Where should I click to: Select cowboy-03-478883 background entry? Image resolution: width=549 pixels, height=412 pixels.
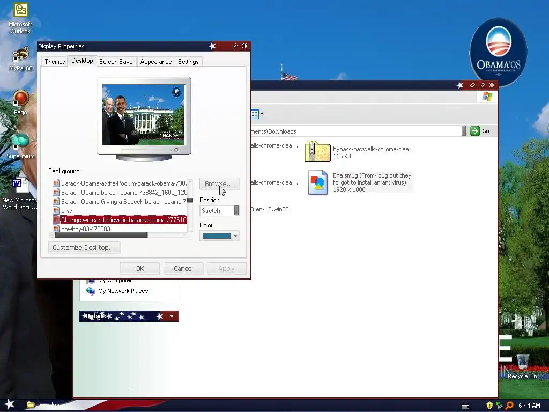120,229
